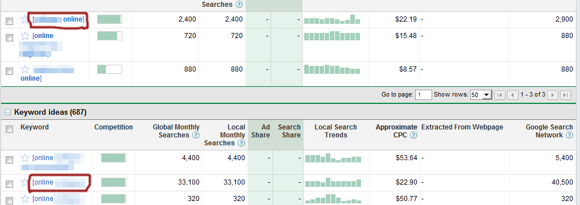
Task: Star the keyword with $15.48 CPC
Action: pyautogui.click(x=25, y=36)
